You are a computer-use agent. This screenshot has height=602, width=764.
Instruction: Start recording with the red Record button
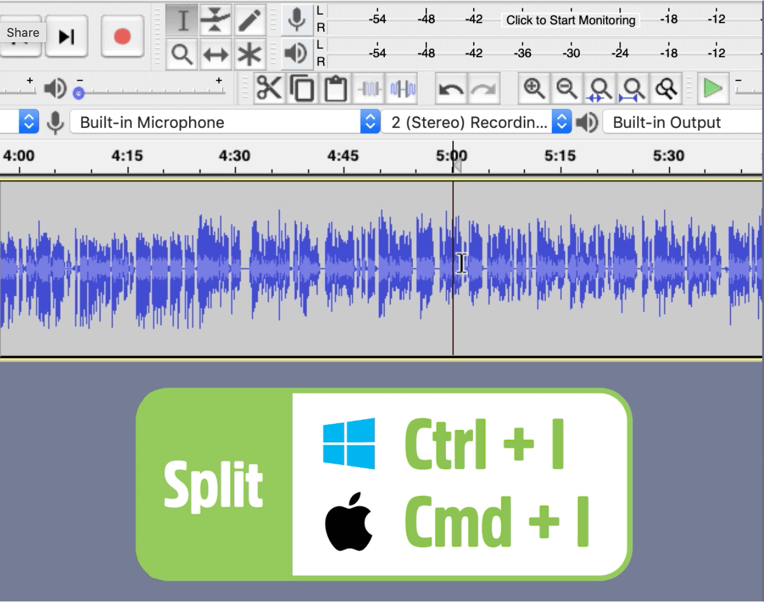point(122,36)
